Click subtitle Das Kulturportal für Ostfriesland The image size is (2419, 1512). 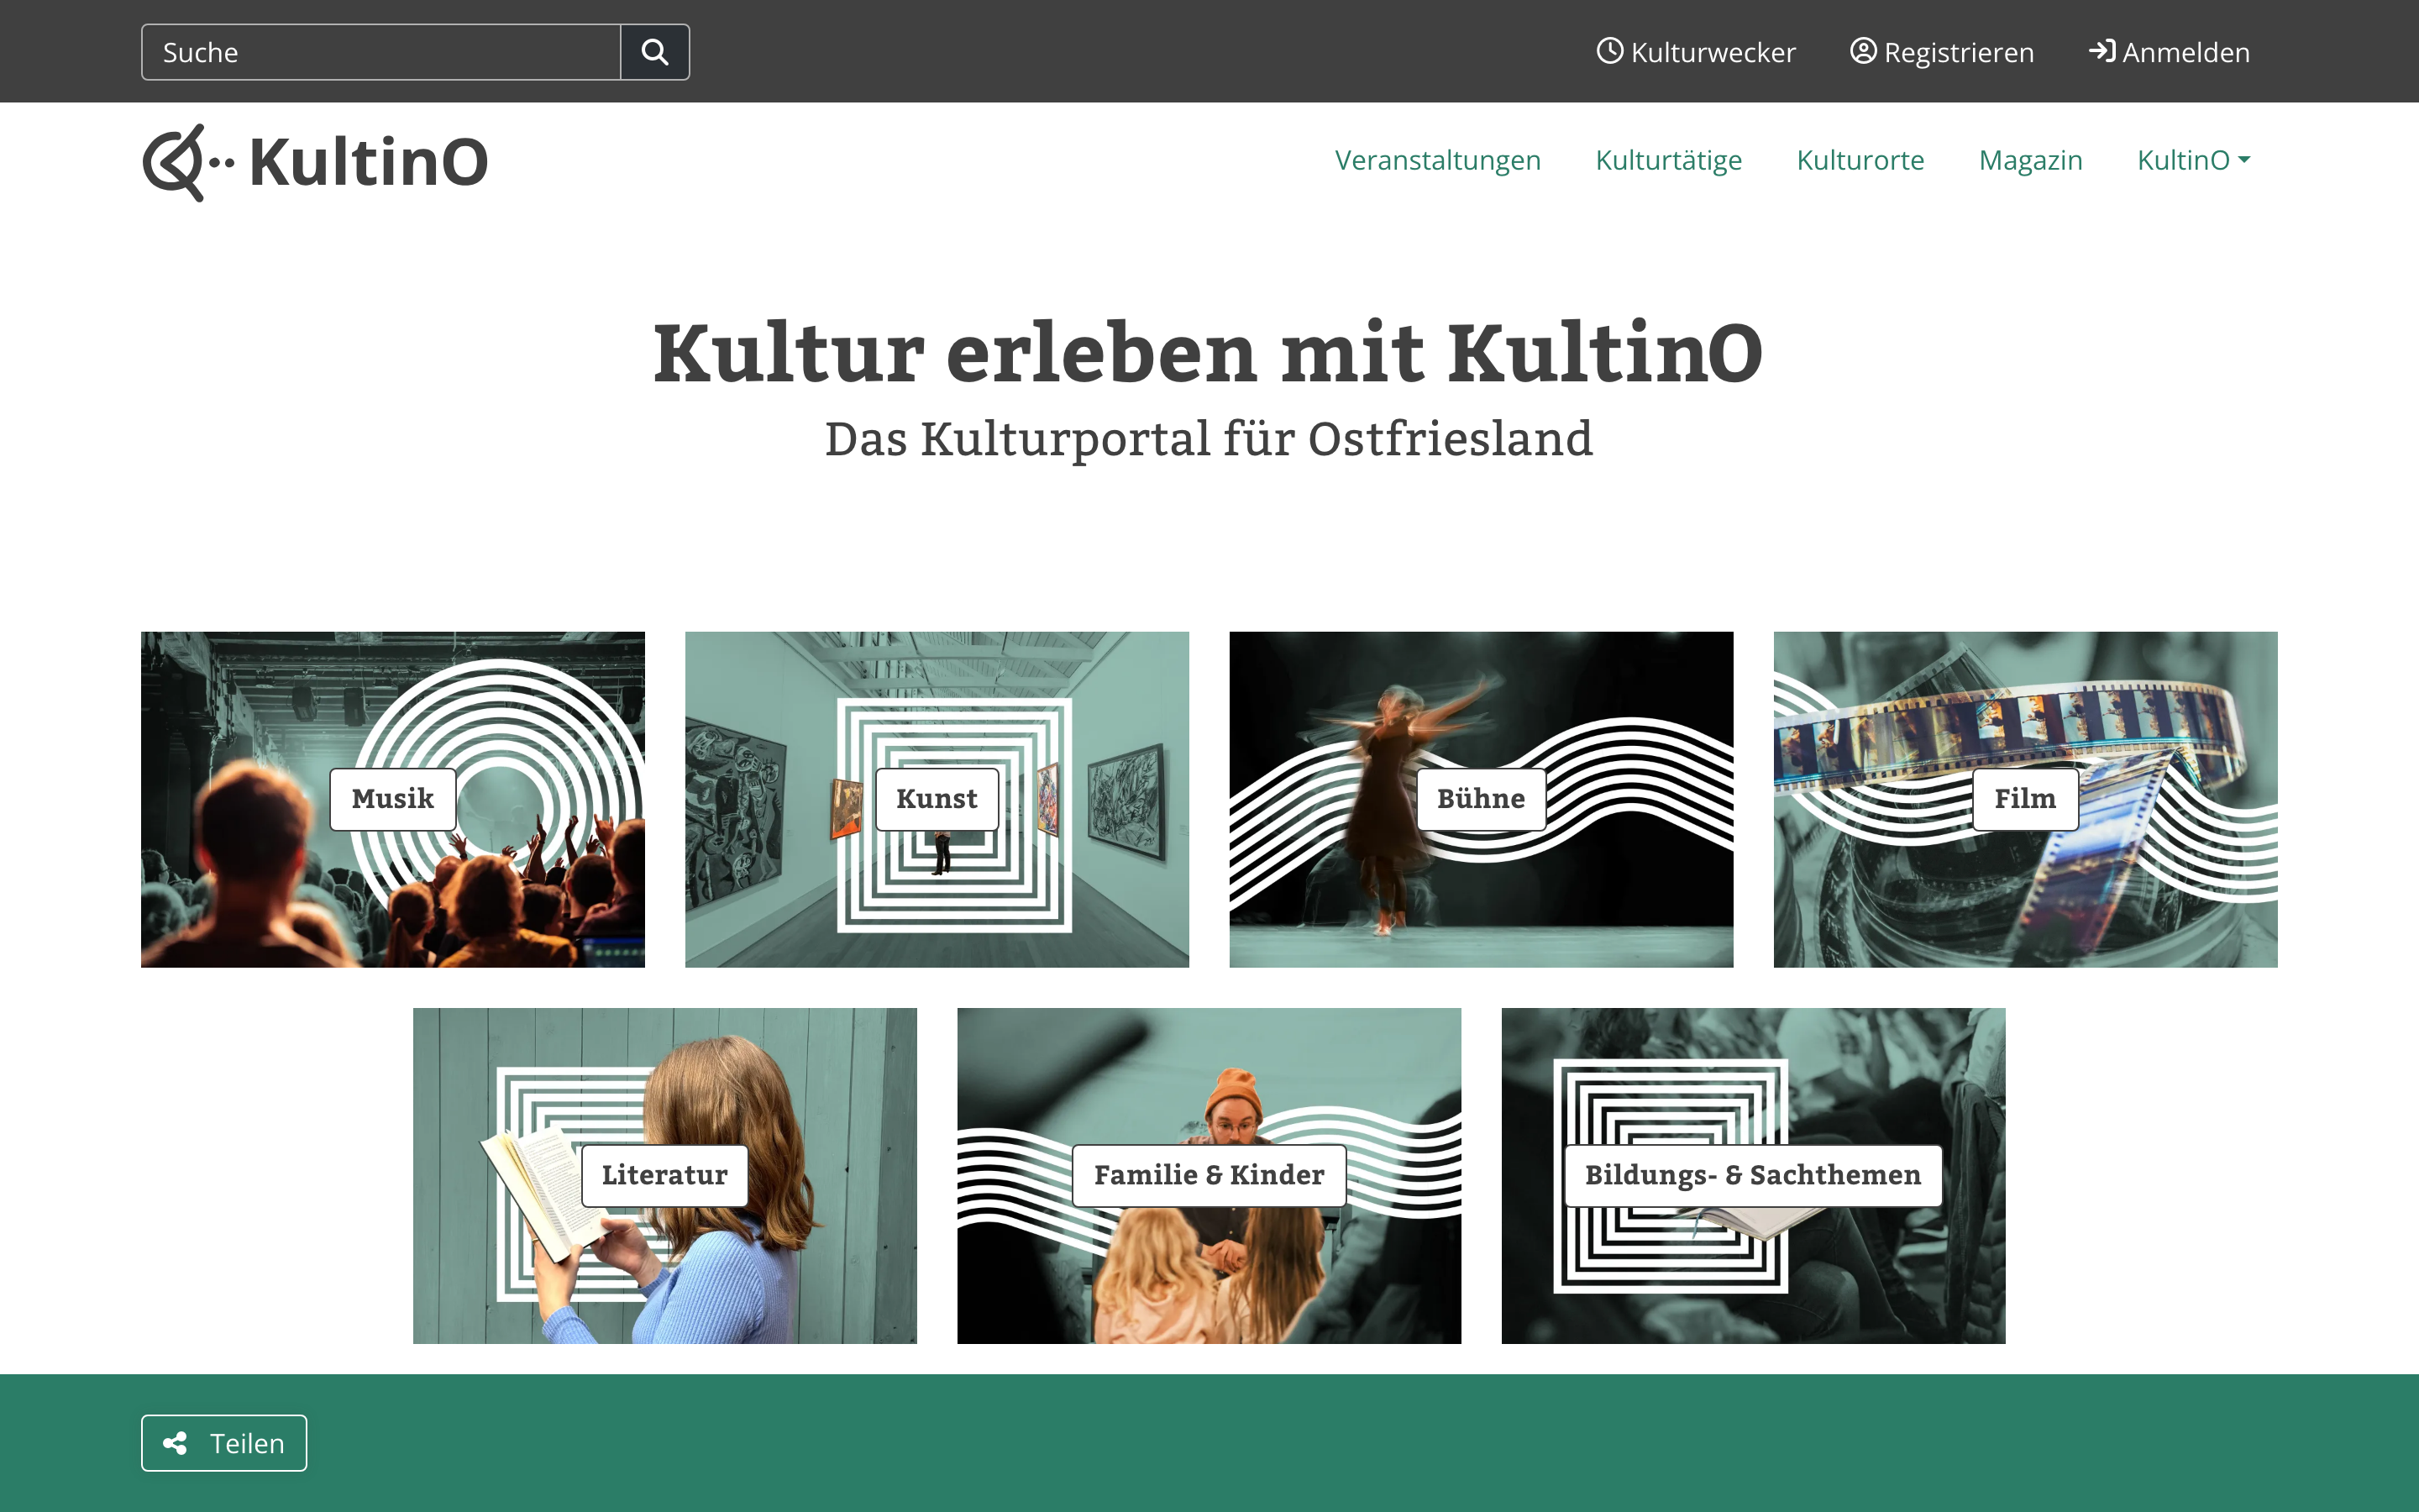click(1209, 439)
